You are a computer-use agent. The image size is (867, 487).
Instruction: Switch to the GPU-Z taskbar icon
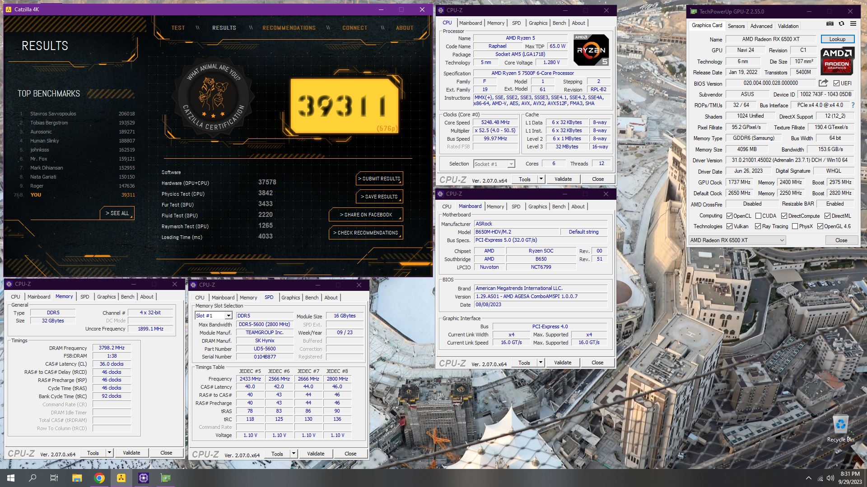coord(166,478)
